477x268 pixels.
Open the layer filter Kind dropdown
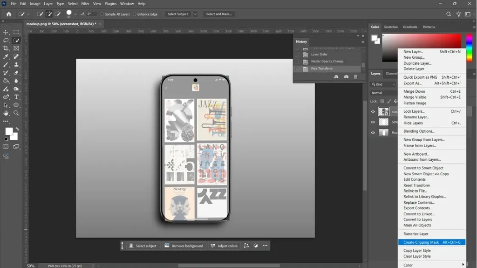[x=383, y=84]
